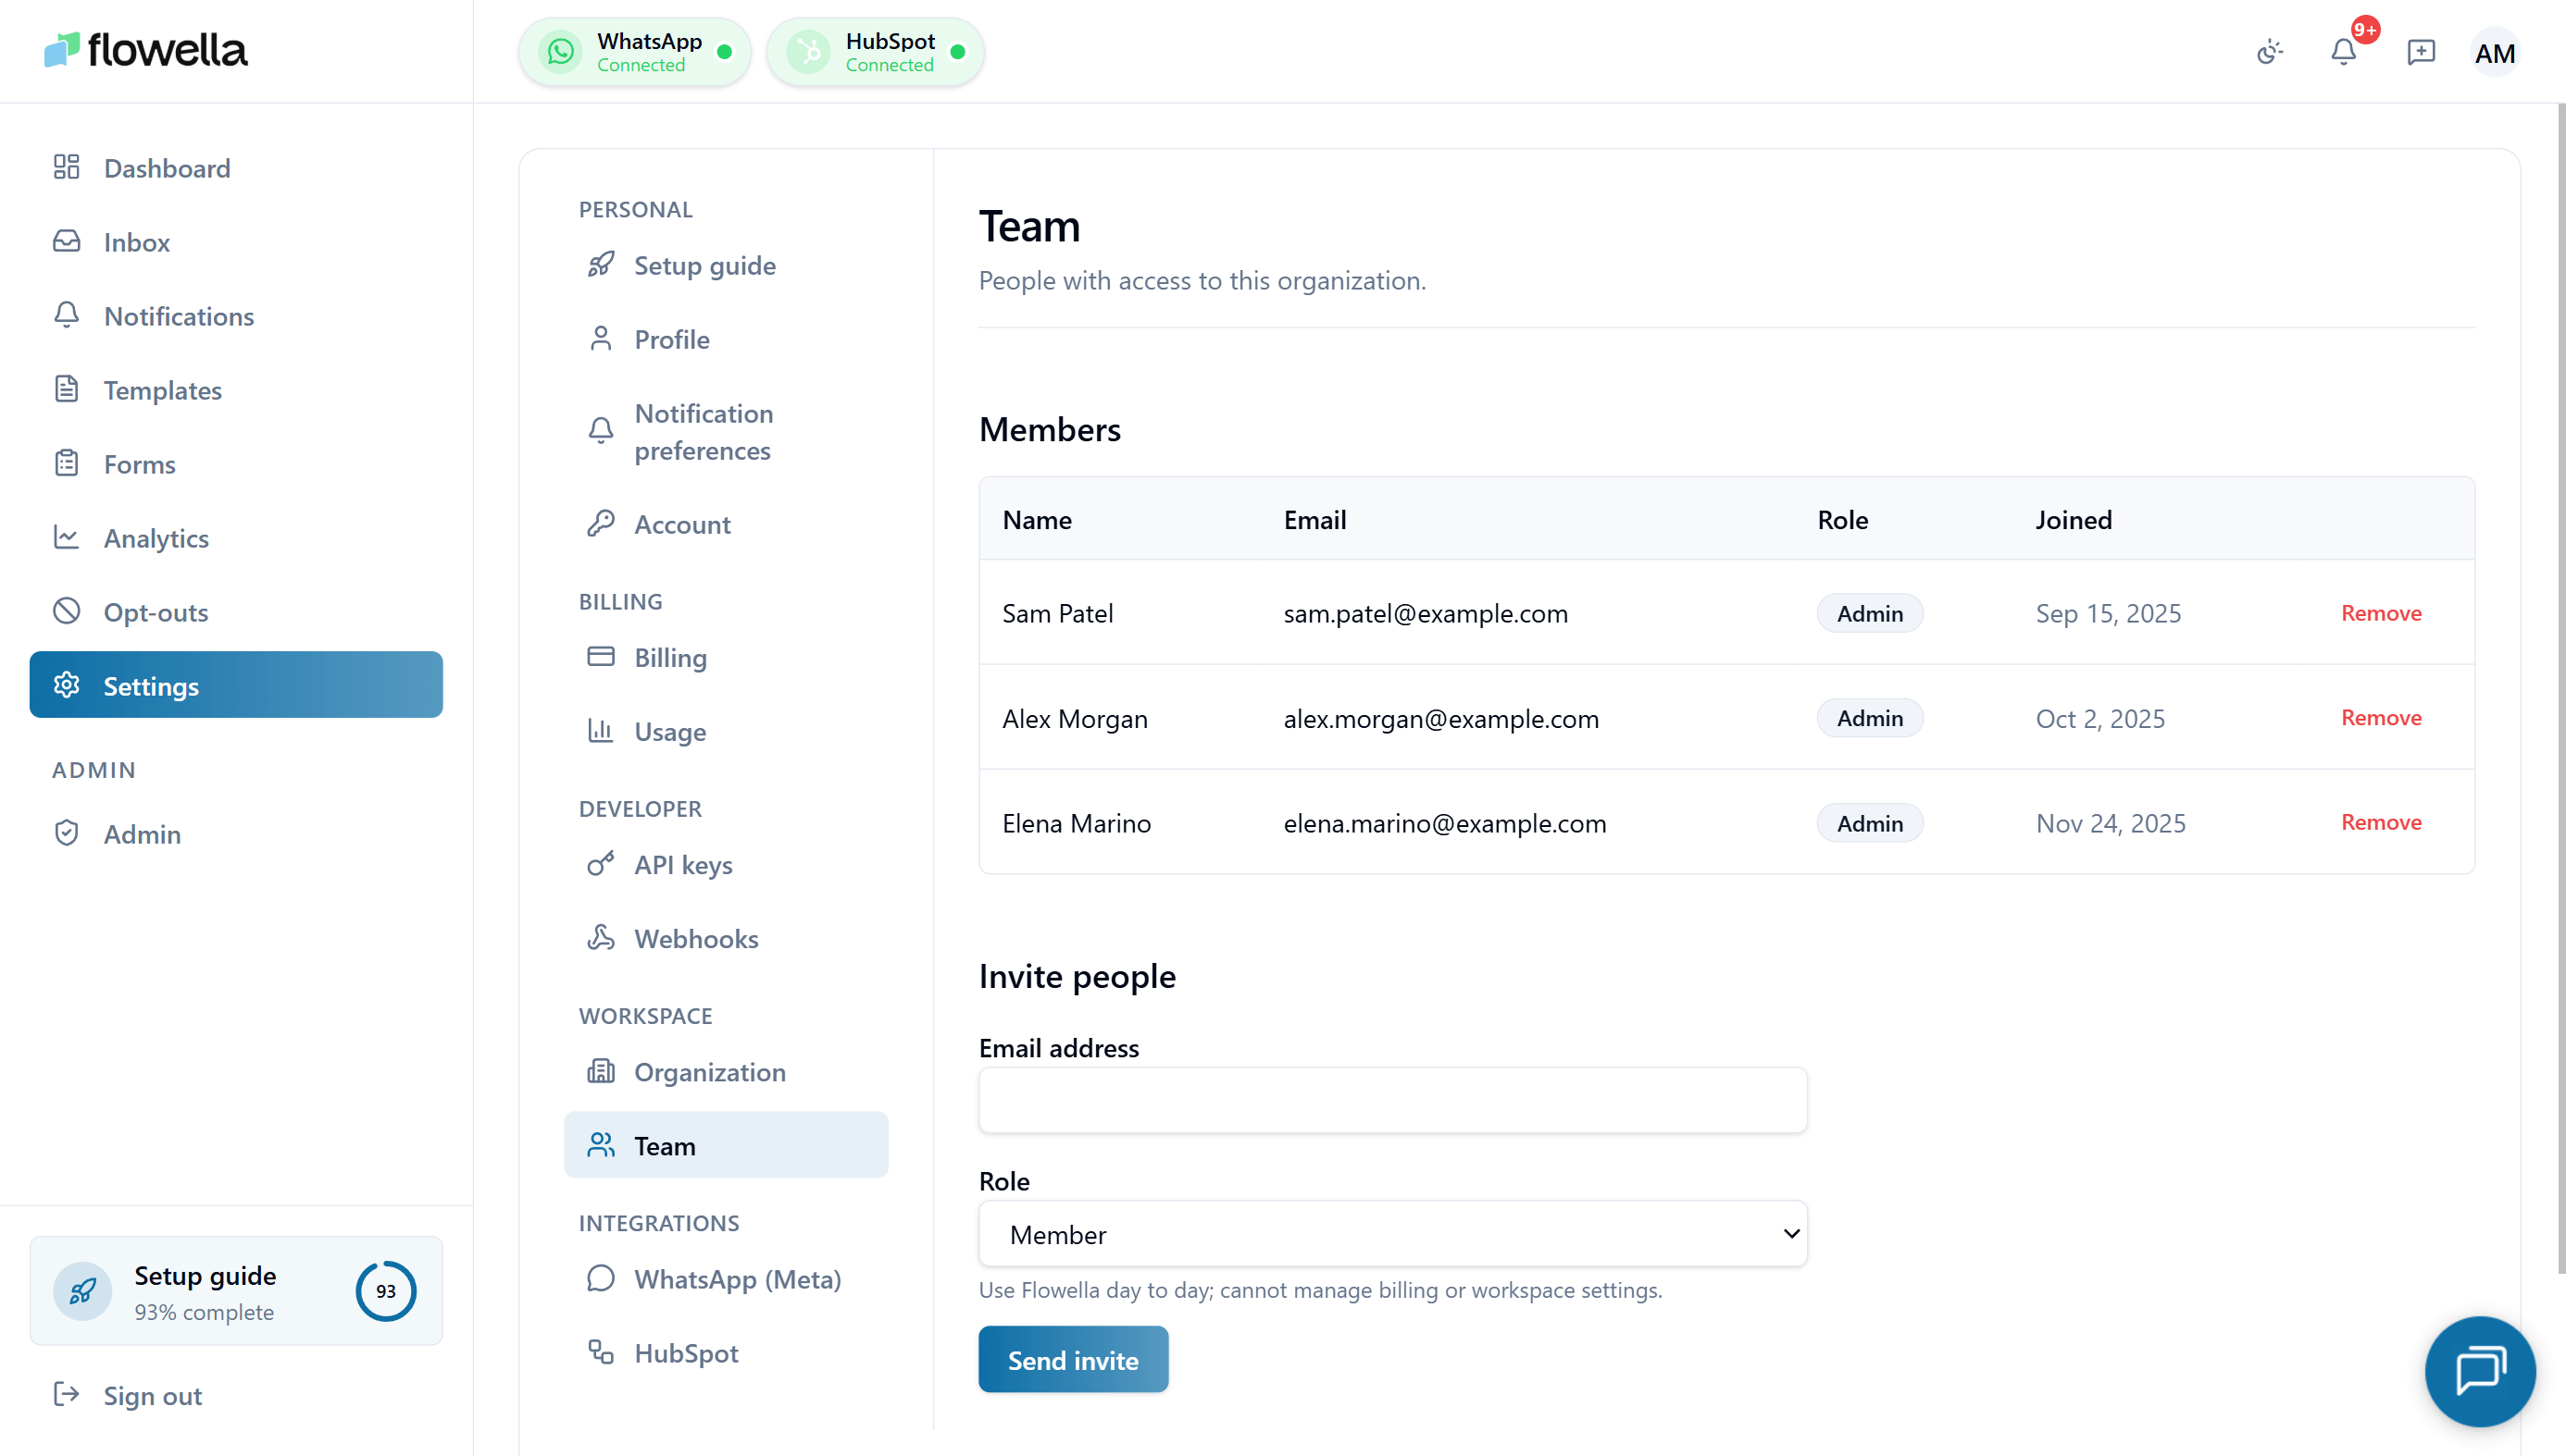Click the Account key icon
2566x1456 pixels.
pyautogui.click(x=600, y=523)
